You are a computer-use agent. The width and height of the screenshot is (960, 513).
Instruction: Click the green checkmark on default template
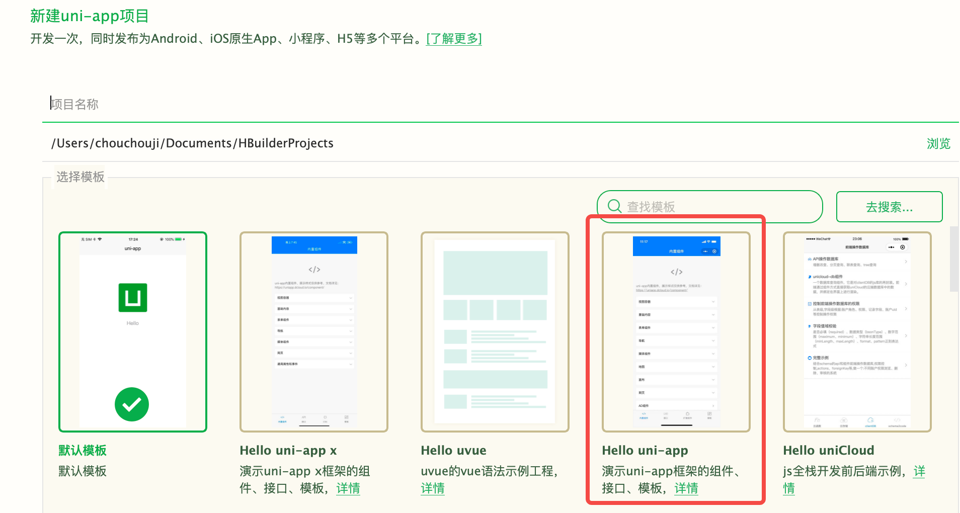[132, 404]
